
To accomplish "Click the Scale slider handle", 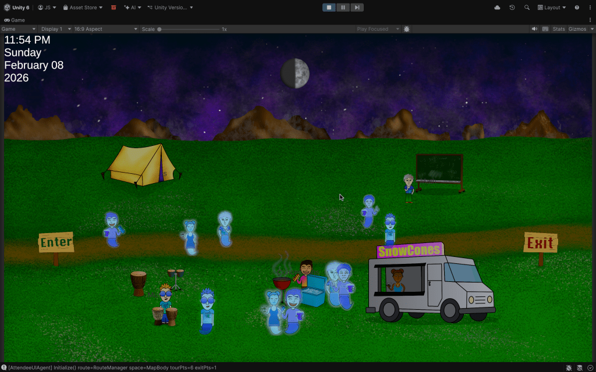I will [x=159, y=29].
